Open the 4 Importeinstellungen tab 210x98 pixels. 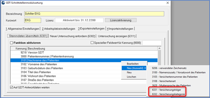pyautogui.click(x=120, y=29)
